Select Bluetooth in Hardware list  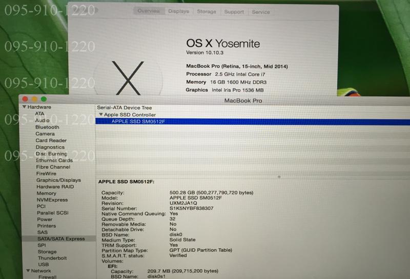point(47,127)
